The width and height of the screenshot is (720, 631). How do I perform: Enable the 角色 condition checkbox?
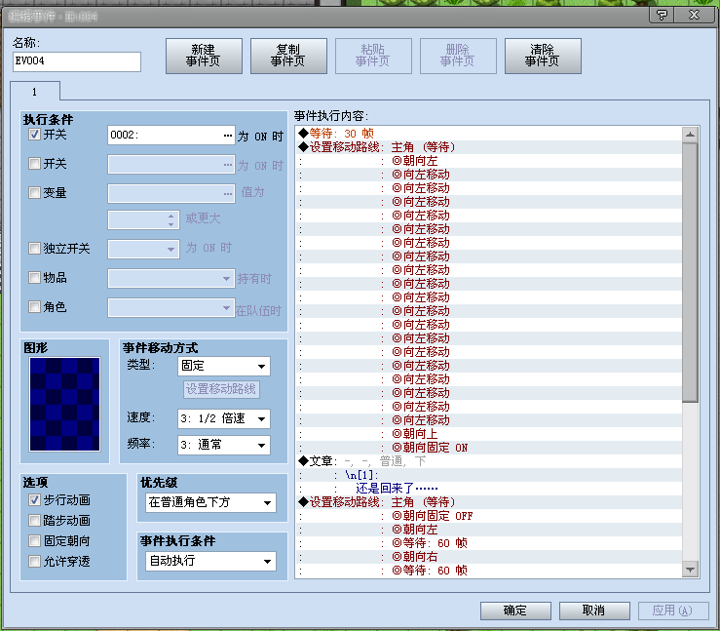[x=34, y=306]
